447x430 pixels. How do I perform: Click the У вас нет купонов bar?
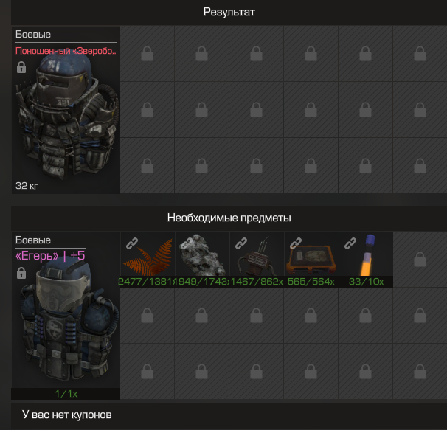point(229,415)
